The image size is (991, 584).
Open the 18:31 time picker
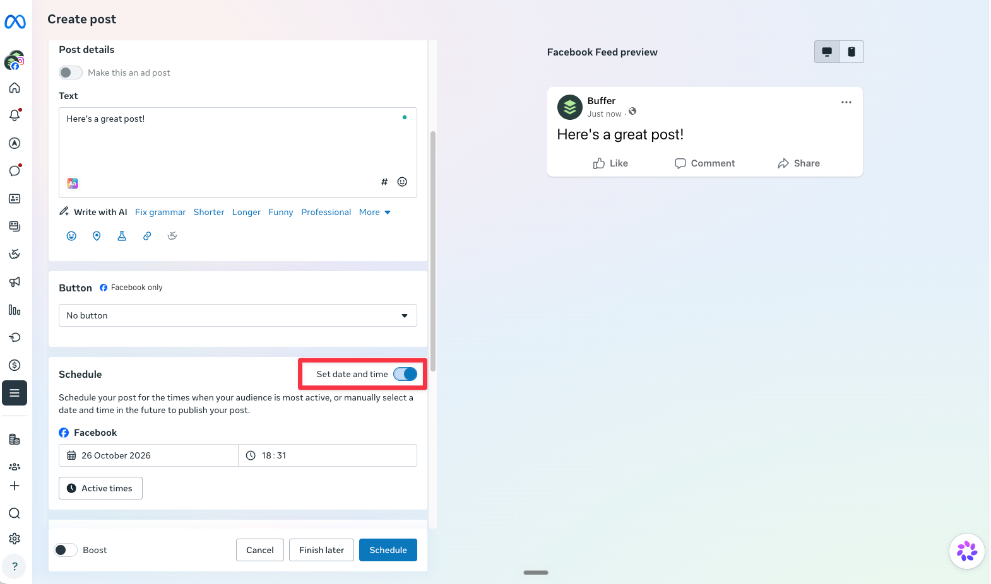tap(328, 455)
